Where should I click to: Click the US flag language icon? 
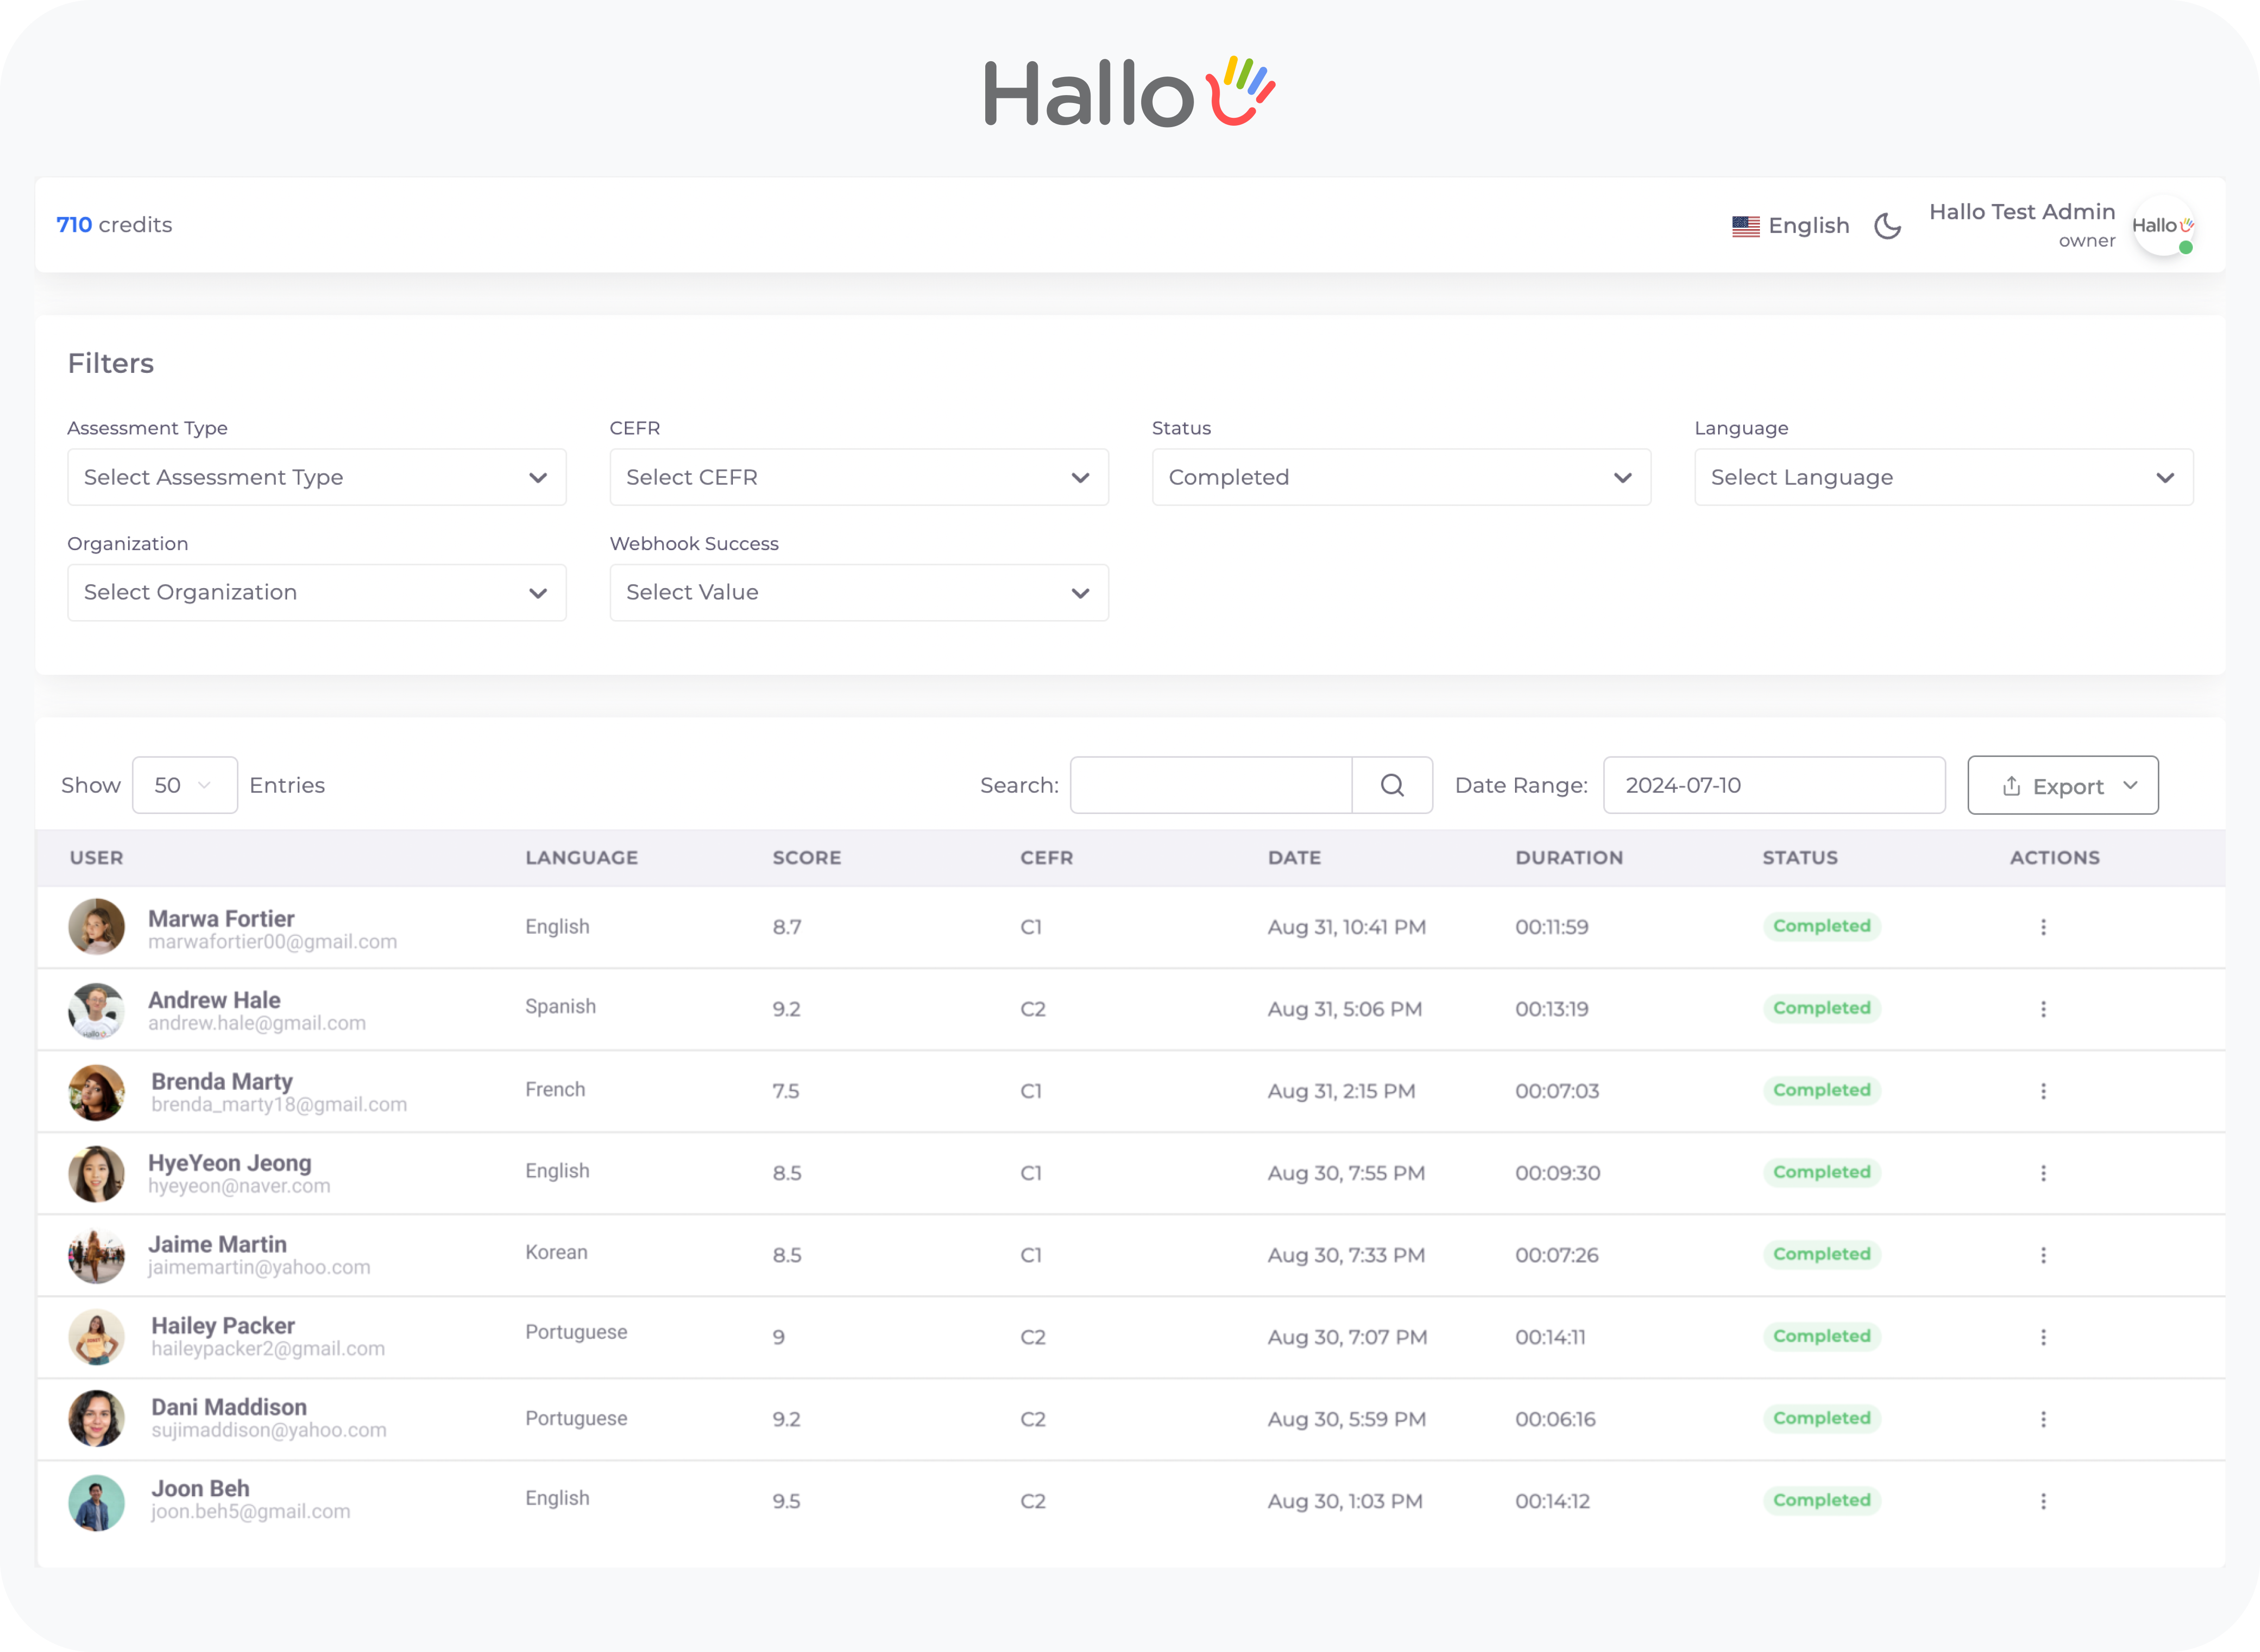1745,226
